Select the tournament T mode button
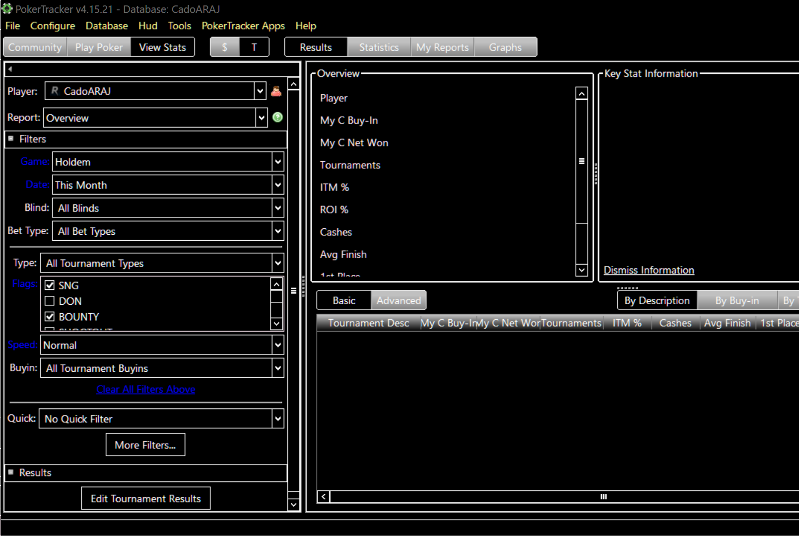799x536 pixels. 254,47
